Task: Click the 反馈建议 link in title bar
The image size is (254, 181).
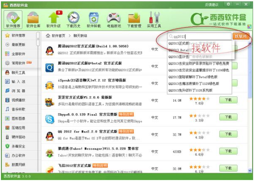Action: pyautogui.click(x=212, y=5)
